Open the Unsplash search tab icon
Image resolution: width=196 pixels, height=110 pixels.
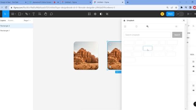[x=147, y=26]
